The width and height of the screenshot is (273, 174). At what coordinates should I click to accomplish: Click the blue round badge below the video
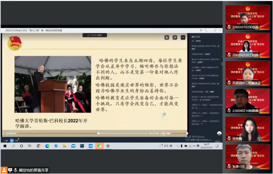point(12,141)
